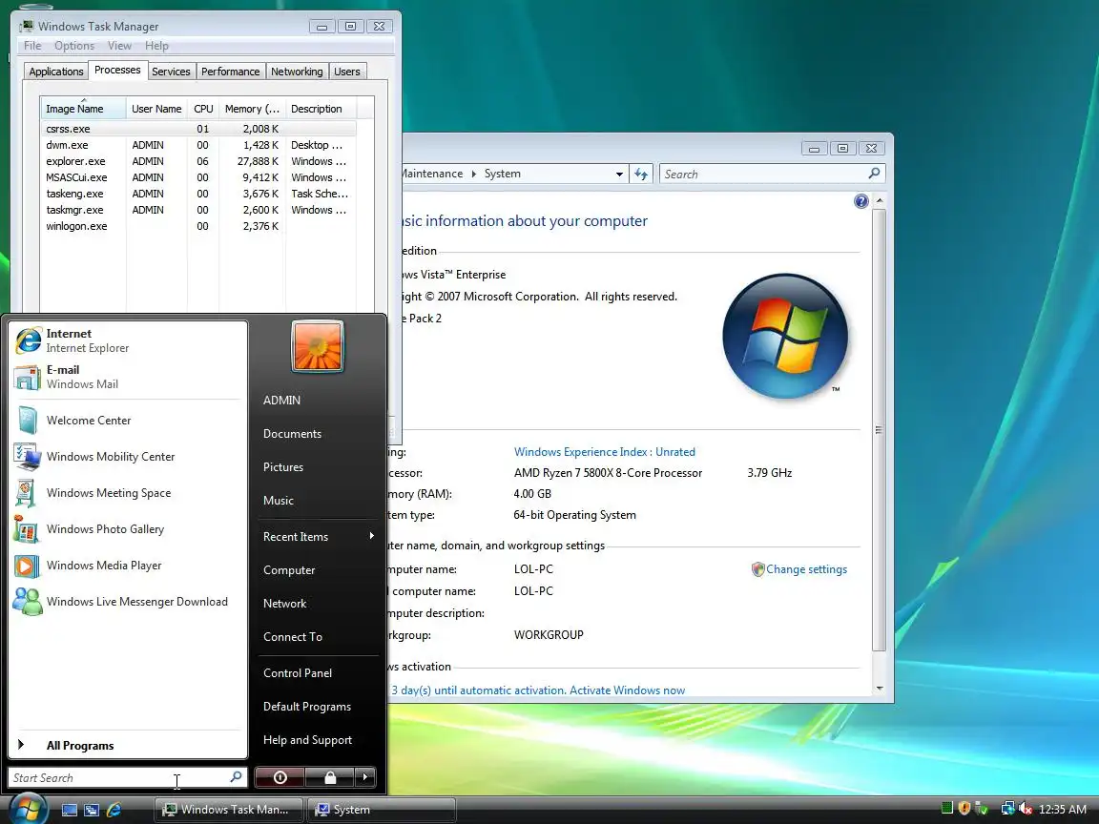This screenshot has height=824, width=1099.
Task: Sort processes by Memory column
Action: pyautogui.click(x=252, y=109)
